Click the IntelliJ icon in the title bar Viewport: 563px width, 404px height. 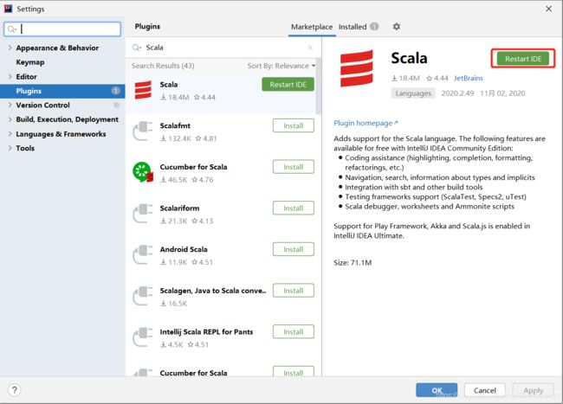[x=8, y=9]
